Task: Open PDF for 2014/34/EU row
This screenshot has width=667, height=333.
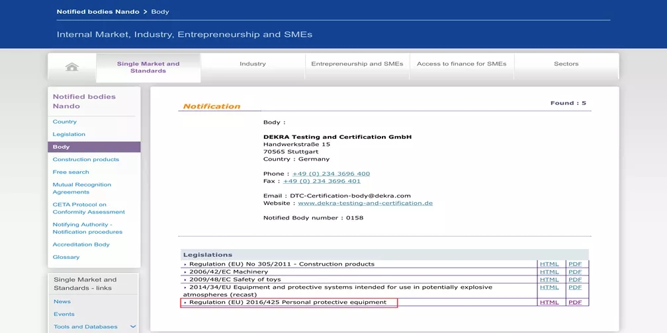Action: click(574, 287)
